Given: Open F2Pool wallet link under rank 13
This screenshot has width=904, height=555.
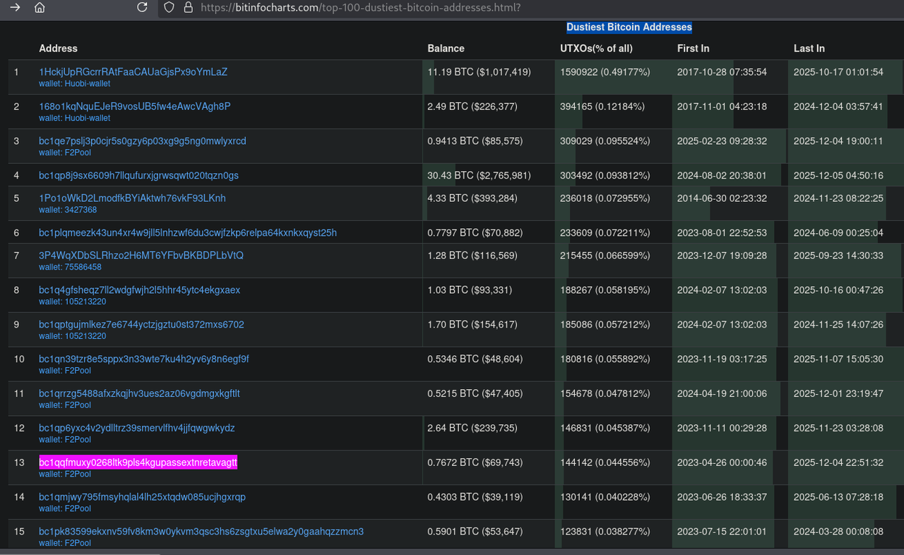Looking at the screenshot, I should coord(65,474).
